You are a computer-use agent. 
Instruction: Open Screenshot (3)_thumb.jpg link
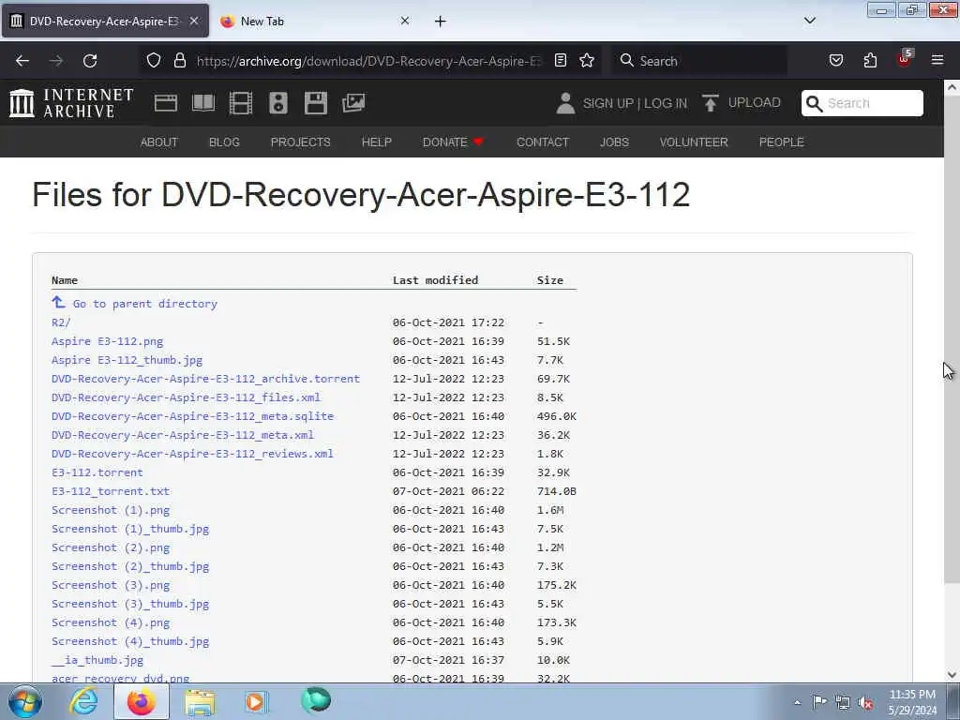coord(130,604)
